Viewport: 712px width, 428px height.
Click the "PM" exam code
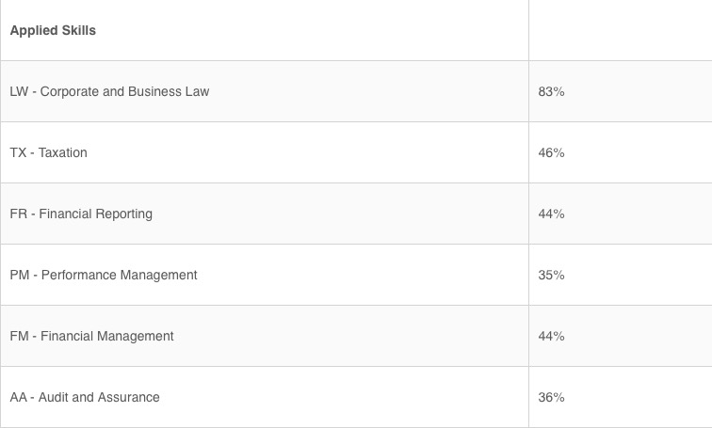[19, 275]
